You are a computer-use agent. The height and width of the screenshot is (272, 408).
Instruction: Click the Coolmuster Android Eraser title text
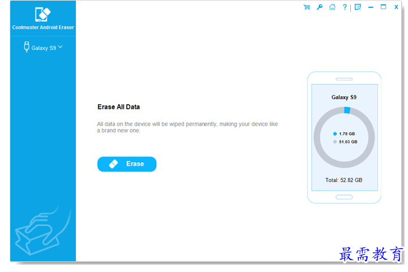click(43, 27)
